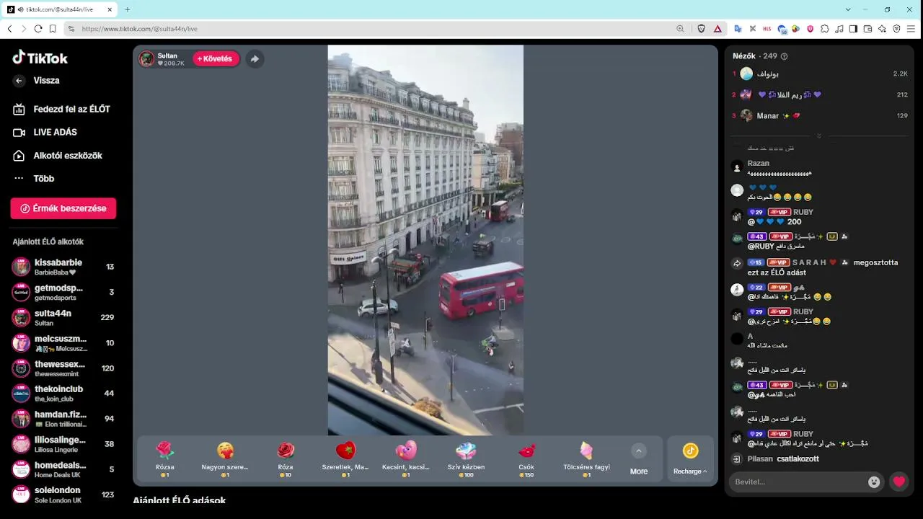Image resolution: width=923 pixels, height=519 pixels.
Task: Open the browser hamburger menu
Action: (x=911, y=29)
